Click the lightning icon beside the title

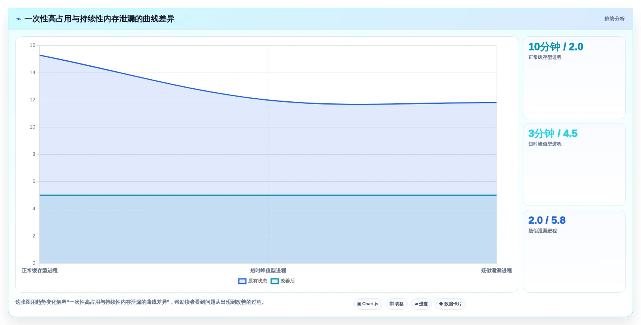click(18, 19)
